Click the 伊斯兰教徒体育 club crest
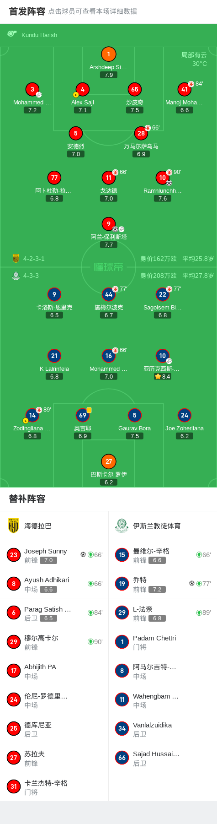The width and height of the screenshot is (217, 824). 122,526
